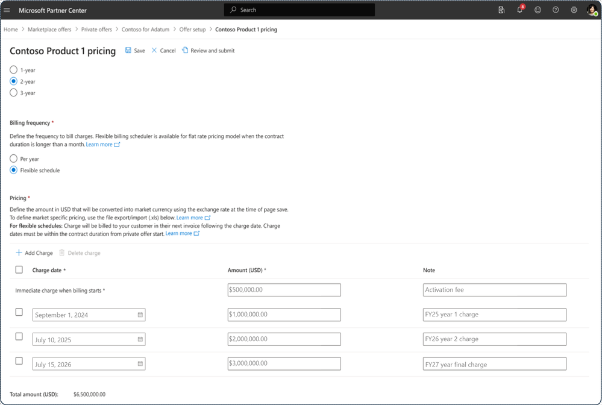This screenshot has height=405, width=602.
Task: Open Marketplace offers breadcrumb
Action: coord(49,30)
